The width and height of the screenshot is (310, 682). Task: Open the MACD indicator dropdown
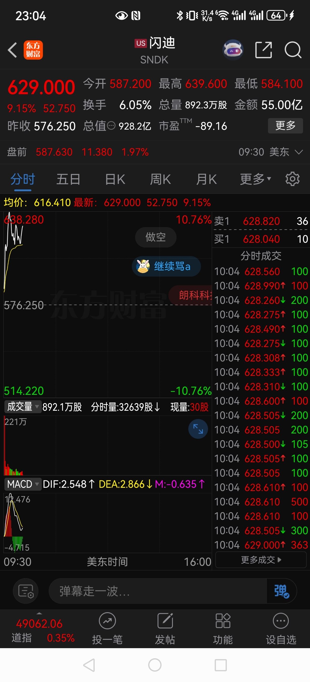point(23,484)
